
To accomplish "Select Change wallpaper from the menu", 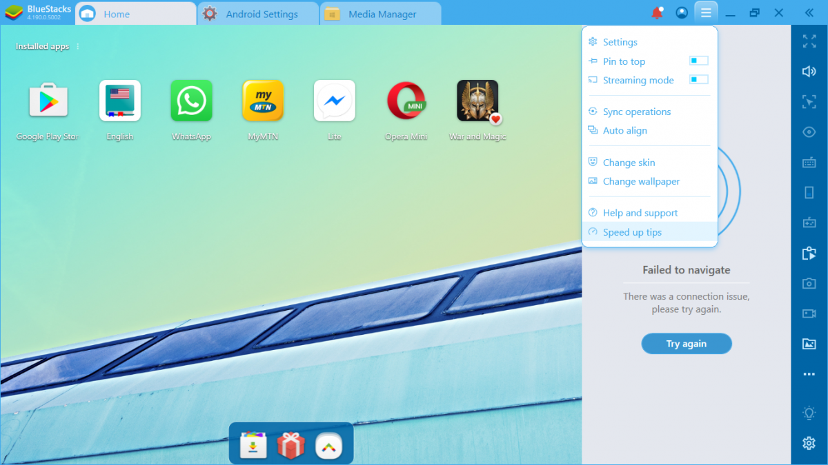I will (x=641, y=181).
